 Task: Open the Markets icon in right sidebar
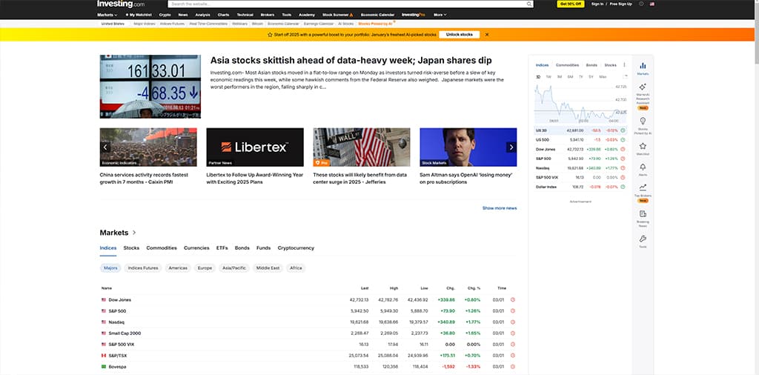(x=643, y=67)
